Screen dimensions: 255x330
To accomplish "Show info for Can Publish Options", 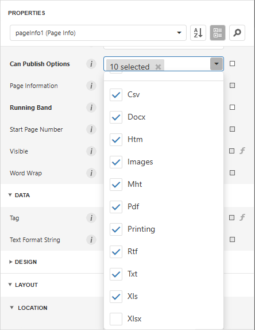I will (91, 64).
